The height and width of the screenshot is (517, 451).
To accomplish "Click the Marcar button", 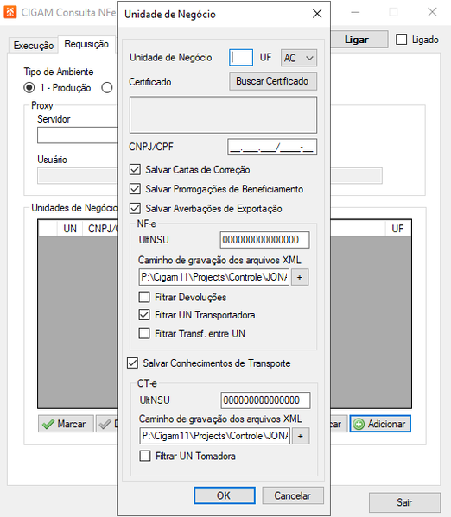I will [66, 424].
